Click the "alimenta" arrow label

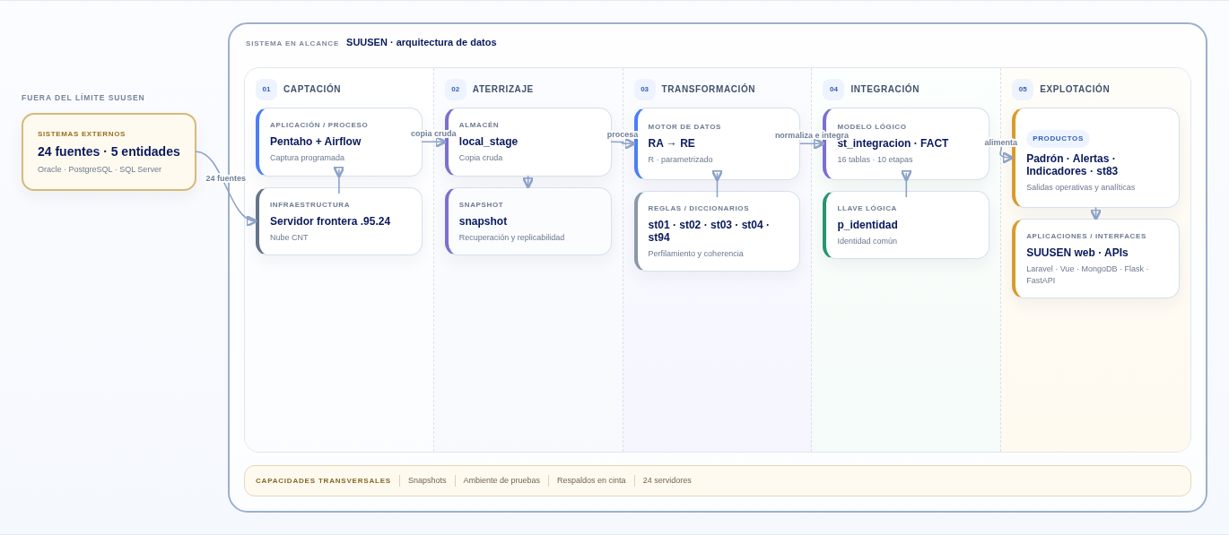[x=1001, y=142]
